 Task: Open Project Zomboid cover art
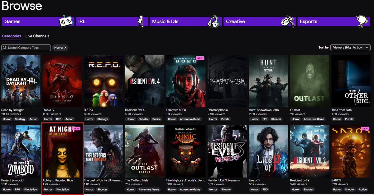[21, 151]
